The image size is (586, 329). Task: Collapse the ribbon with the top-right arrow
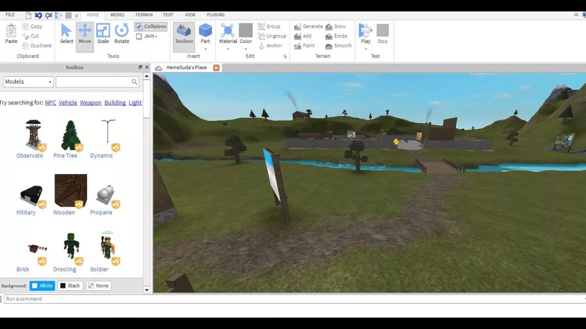click(576, 15)
